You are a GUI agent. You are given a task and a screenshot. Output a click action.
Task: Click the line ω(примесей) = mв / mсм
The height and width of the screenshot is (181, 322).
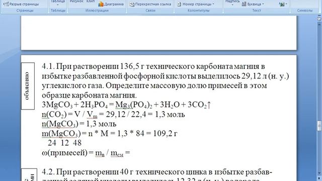pos(86,153)
